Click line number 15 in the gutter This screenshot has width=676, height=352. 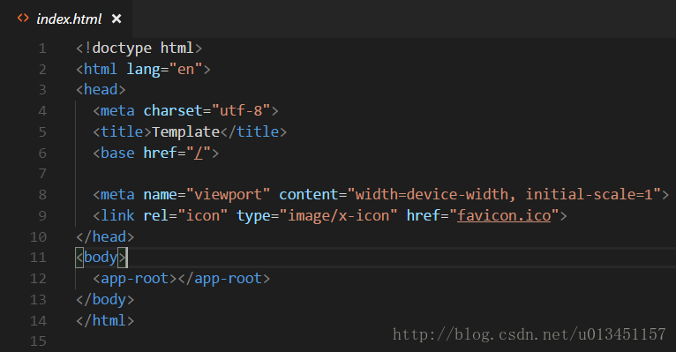point(38,341)
